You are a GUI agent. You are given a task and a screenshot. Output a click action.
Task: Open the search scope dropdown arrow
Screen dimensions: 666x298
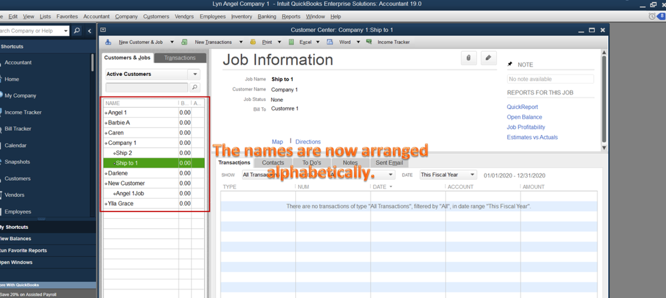tap(66, 31)
